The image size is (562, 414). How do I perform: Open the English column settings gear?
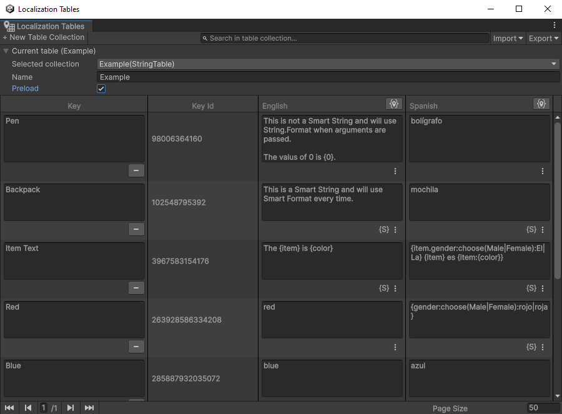pos(393,104)
